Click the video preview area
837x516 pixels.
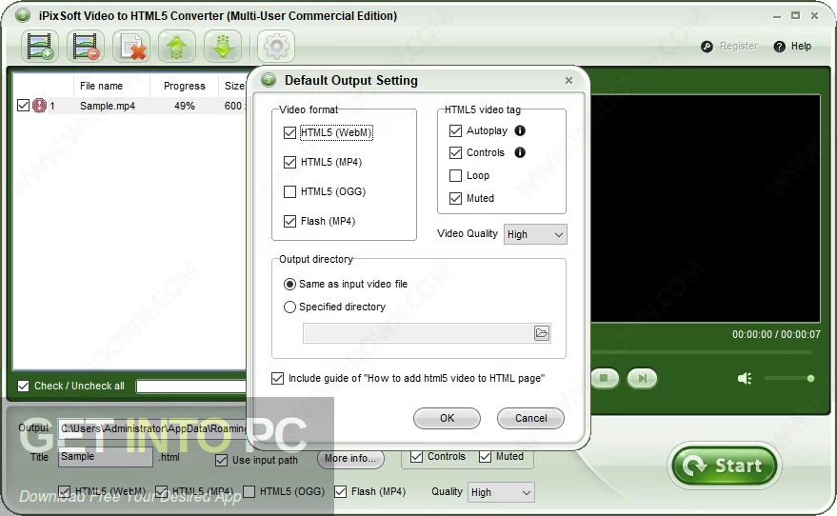pos(706,208)
